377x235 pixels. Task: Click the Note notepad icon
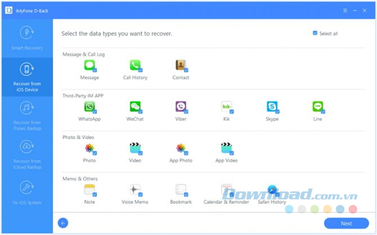pos(89,190)
